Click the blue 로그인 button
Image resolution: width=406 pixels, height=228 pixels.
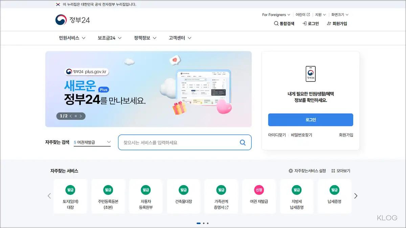(311, 120)
